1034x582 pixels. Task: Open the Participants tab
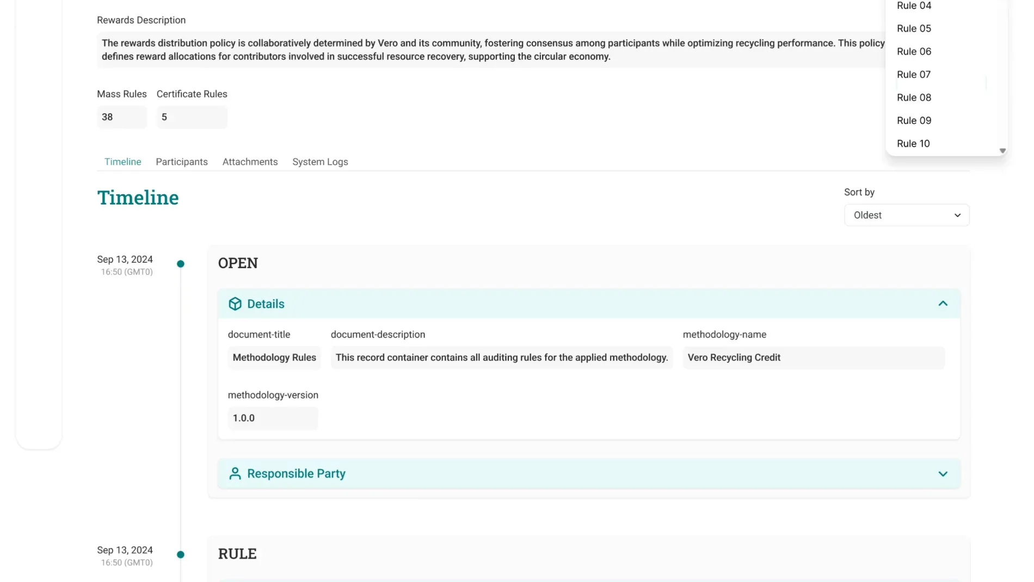pos(182,162)
